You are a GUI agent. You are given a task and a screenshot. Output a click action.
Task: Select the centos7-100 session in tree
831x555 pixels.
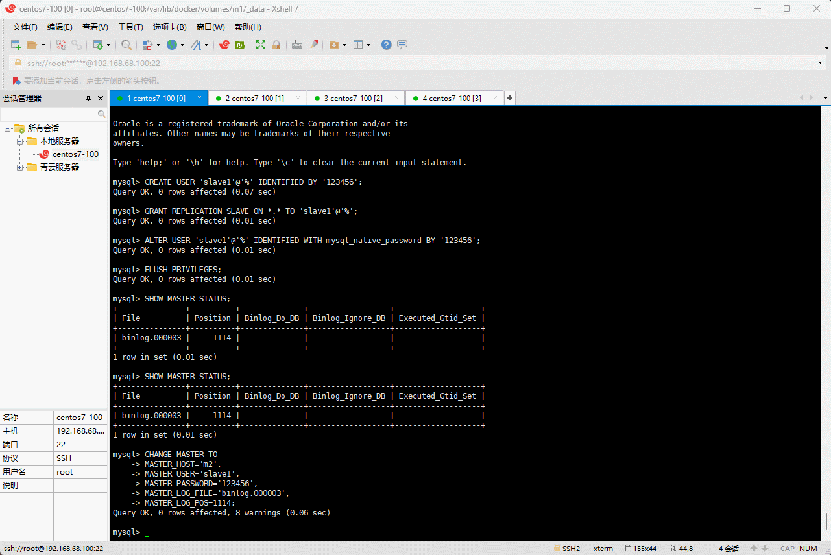pyautogui.click(x=75, y=154)
